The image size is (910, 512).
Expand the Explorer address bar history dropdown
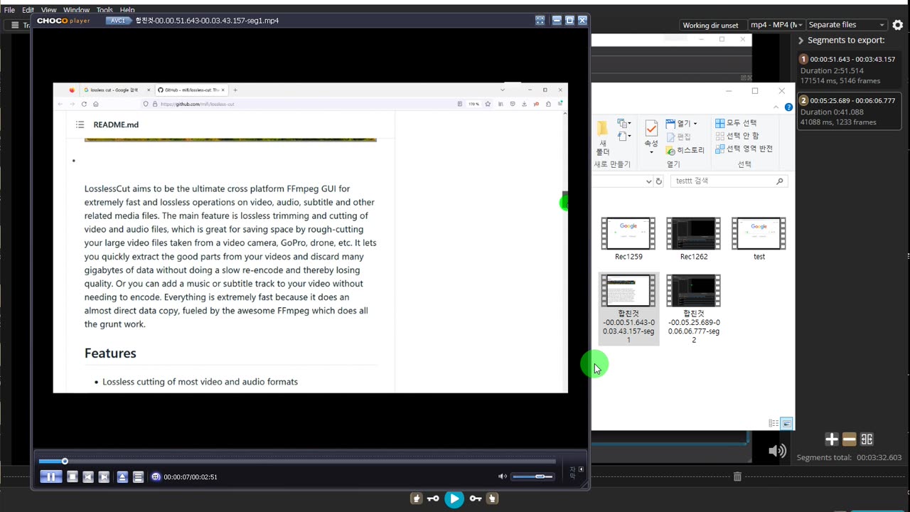[648, 181]
